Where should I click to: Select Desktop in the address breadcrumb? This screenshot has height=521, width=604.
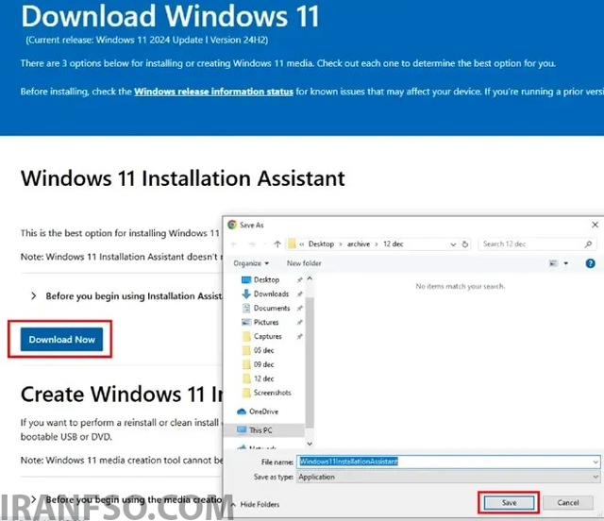[x=321, y=244]
